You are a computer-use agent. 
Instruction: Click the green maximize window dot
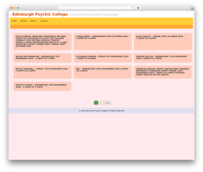(18, 8)
